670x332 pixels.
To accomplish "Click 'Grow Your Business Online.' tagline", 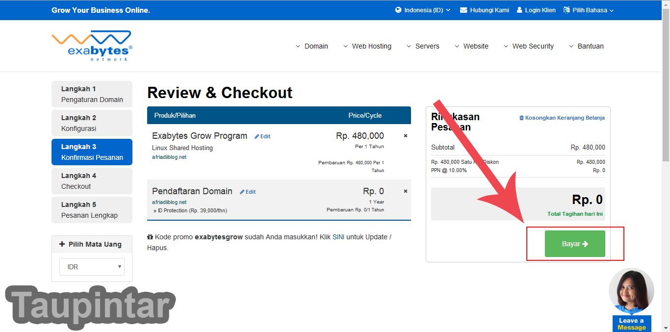I will (x=101, y=10).
